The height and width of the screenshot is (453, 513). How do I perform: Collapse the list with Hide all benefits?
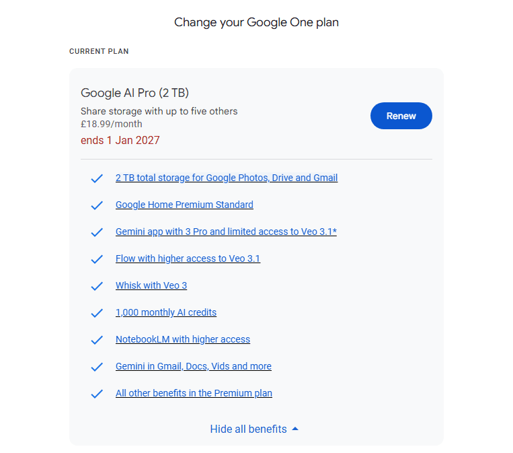(248, 429)
